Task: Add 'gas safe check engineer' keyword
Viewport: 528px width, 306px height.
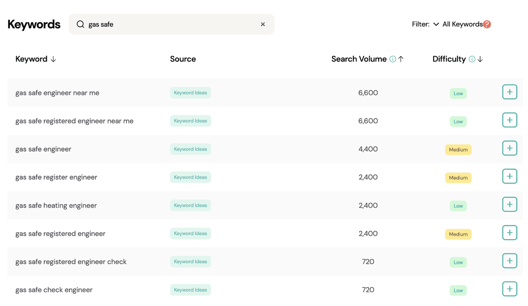Action: click(x=510, y=289)
